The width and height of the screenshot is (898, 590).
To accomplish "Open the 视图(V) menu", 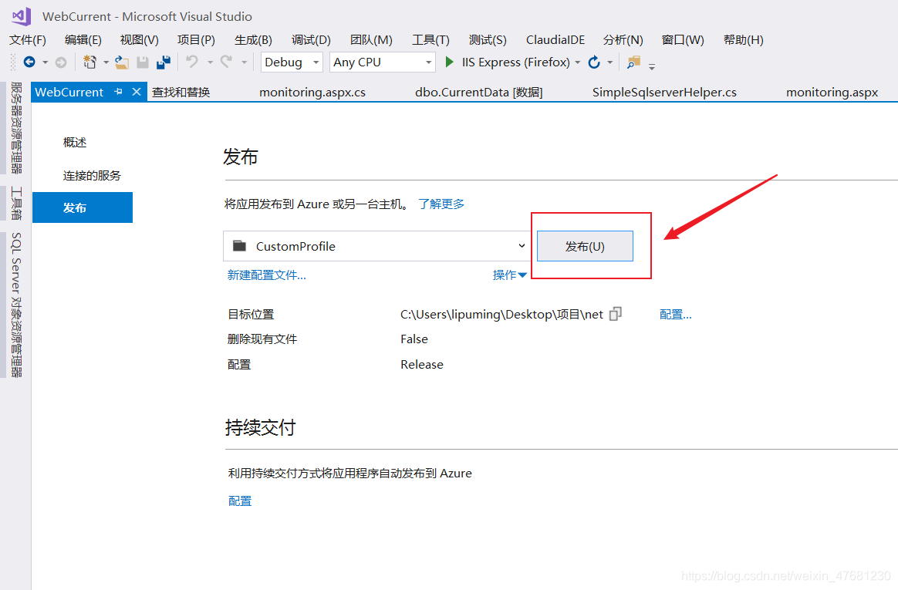I will click(139, 40).
